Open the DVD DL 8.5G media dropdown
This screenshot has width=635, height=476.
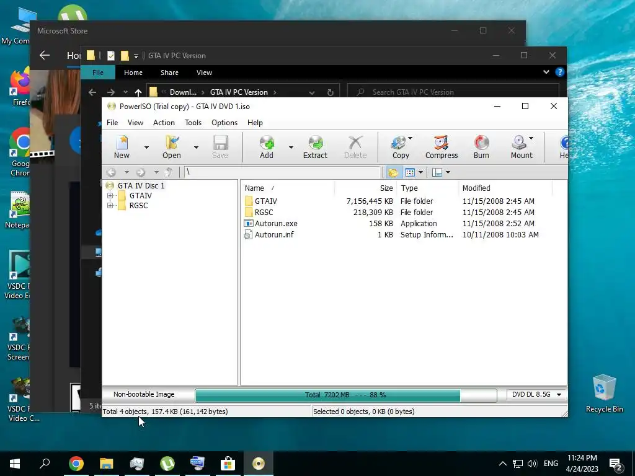click(x=536, y=394)
